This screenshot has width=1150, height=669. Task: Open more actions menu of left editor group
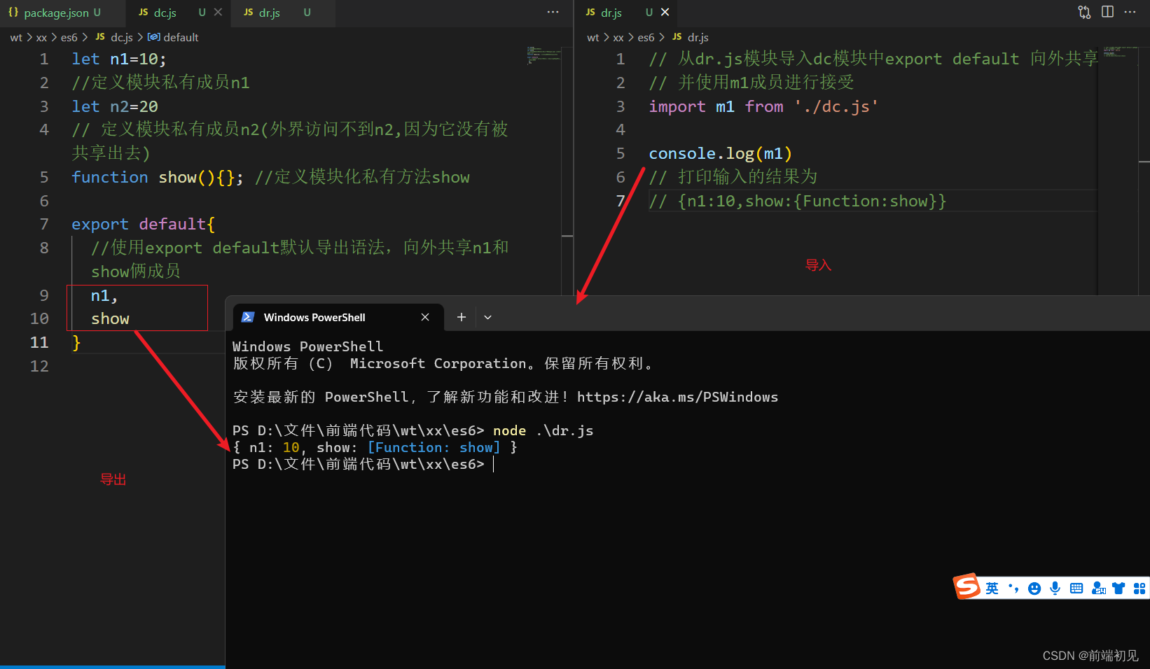tap(553, 13)
